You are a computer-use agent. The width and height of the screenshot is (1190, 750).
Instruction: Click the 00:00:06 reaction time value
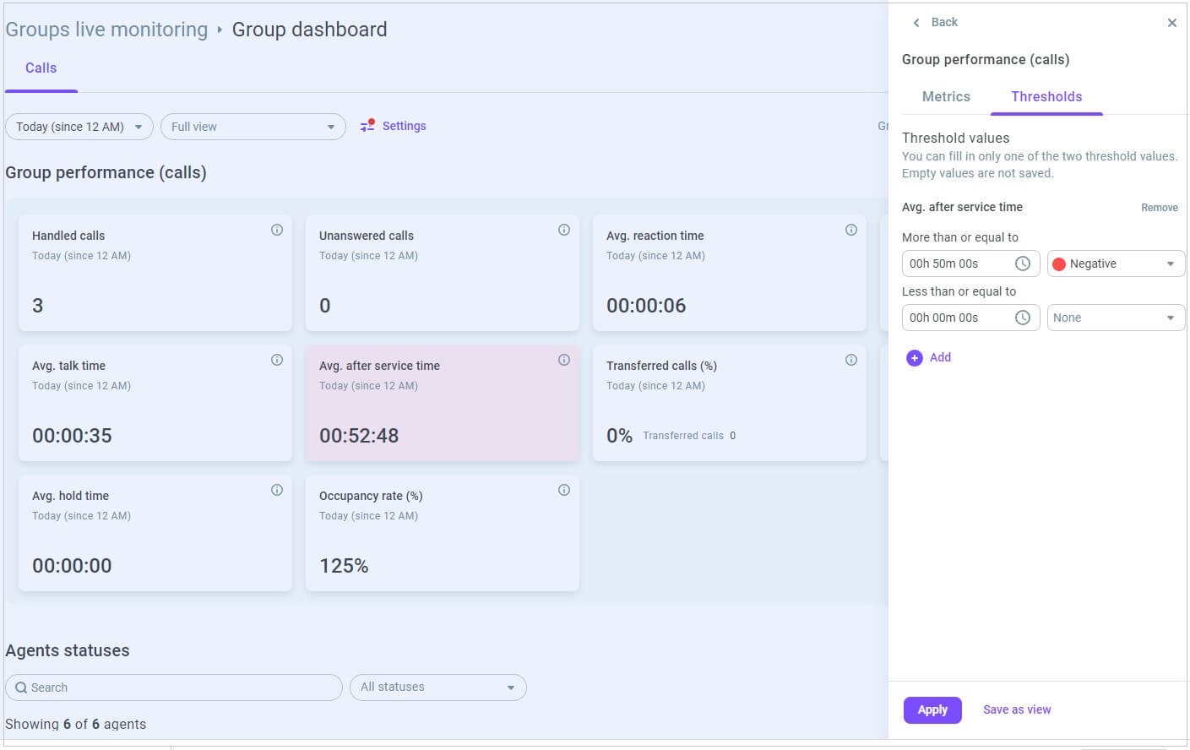tap(646, 306)
